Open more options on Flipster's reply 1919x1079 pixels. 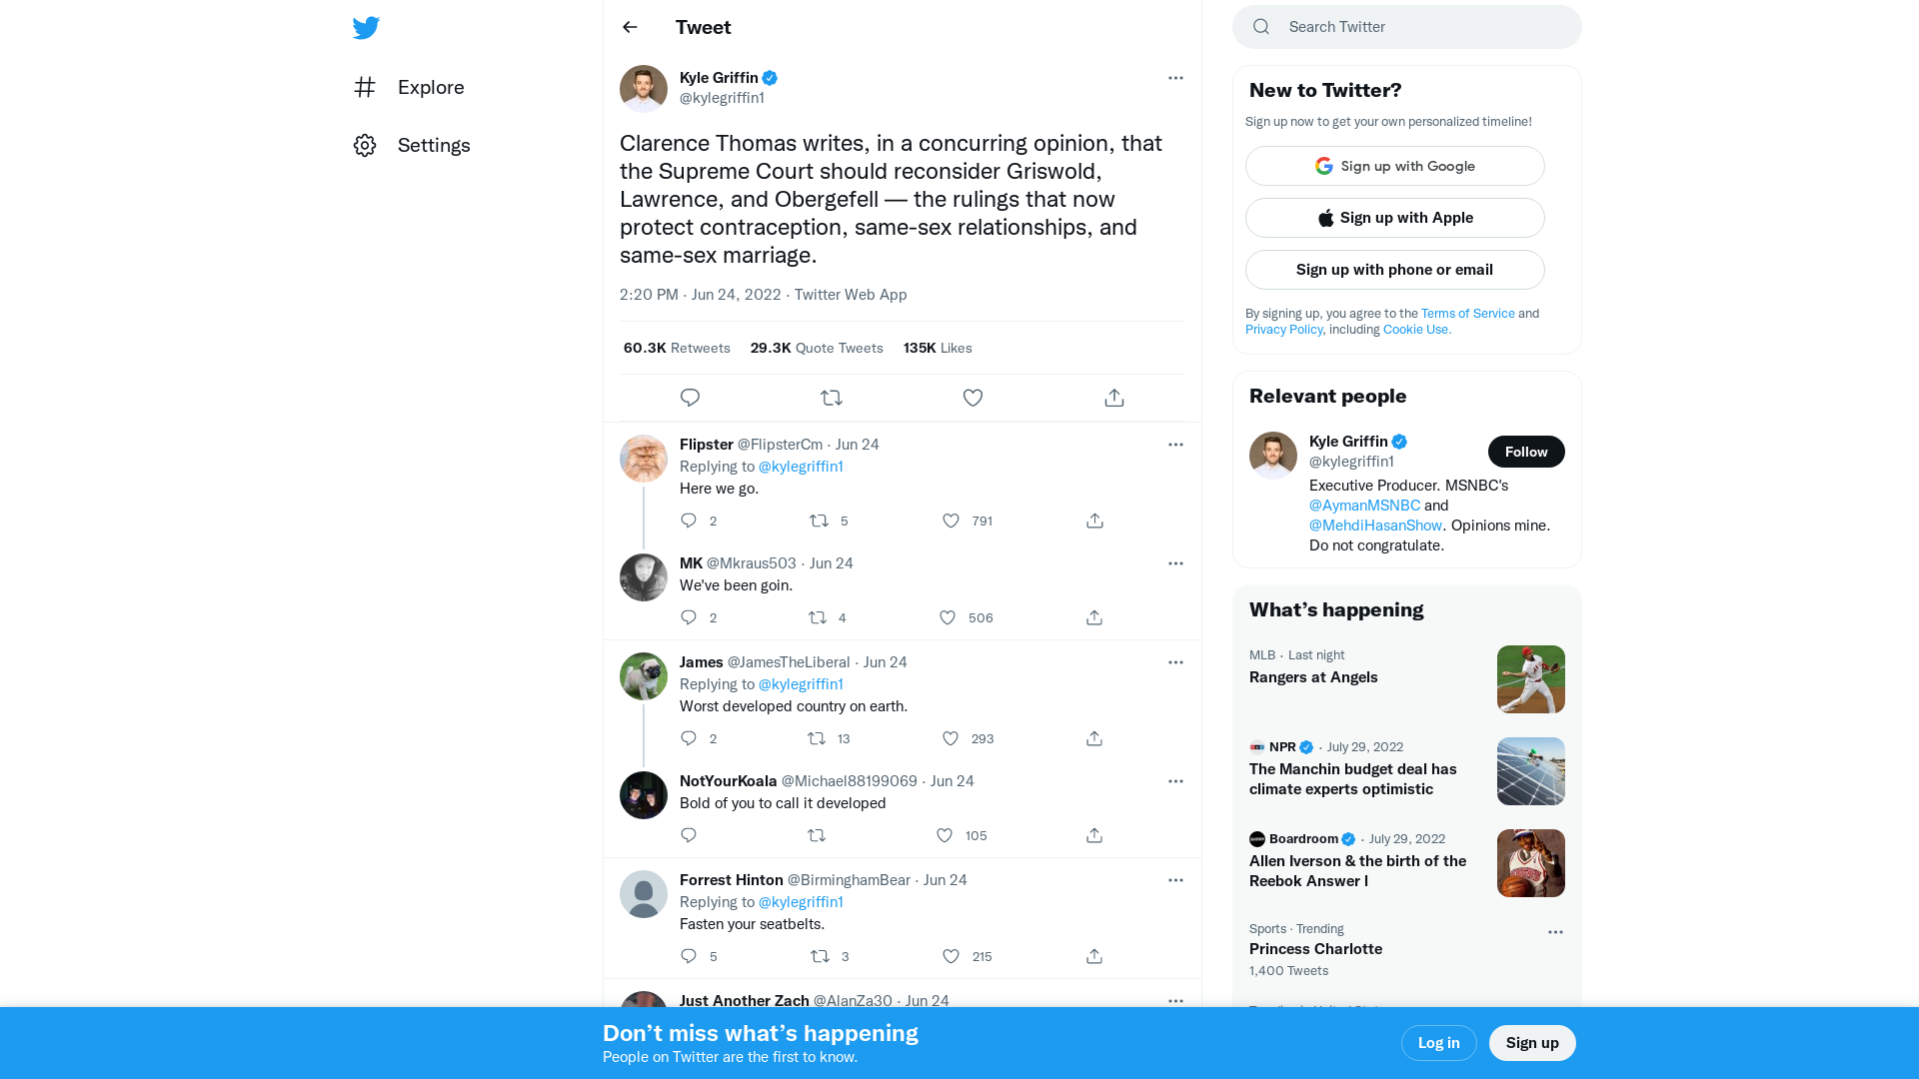tap(1175, 445)
